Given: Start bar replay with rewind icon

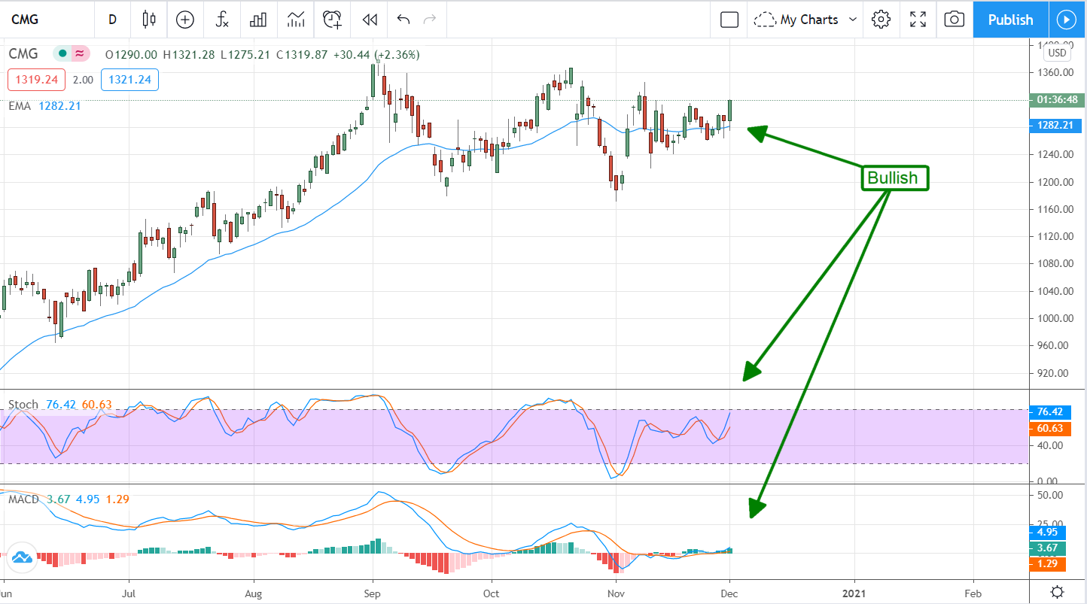Looking at the screenshot, I should (369, 20).
